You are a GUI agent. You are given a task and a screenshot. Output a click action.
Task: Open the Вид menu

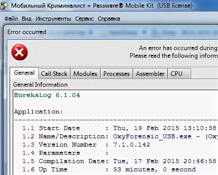tap(26, 19)
